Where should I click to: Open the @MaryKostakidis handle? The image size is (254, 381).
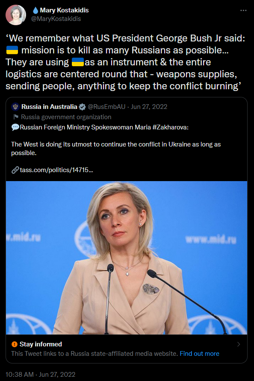pos(56,19)
